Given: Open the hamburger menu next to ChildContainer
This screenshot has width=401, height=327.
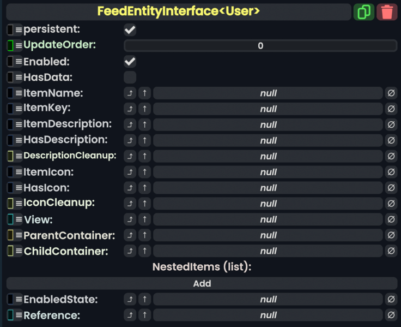Looking at the screenshot, I should [19, 252].
